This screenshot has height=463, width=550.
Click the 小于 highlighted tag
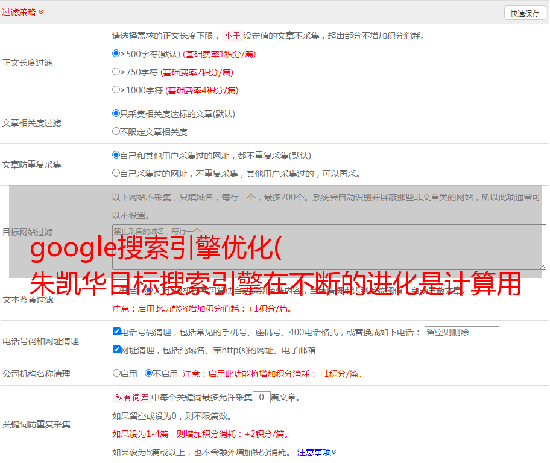pyautogui.click(x=232, y=36)
